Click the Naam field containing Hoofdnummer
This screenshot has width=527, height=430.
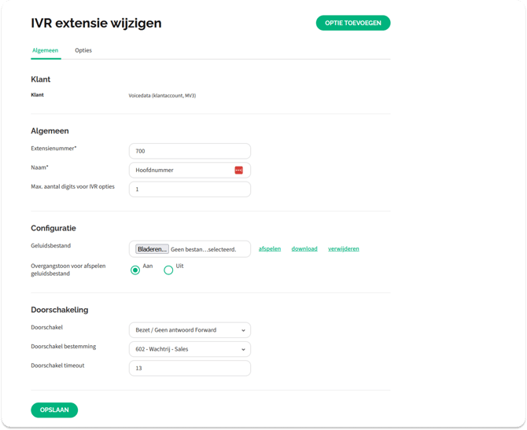click(181, 170)
